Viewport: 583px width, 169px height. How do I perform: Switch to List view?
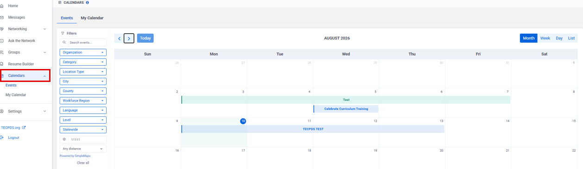coord(571,38)
